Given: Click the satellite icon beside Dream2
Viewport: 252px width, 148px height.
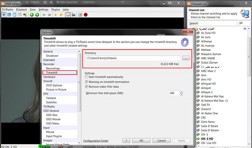Looking at the screenshot, I should pyautogui.click(x=198, y=109).
